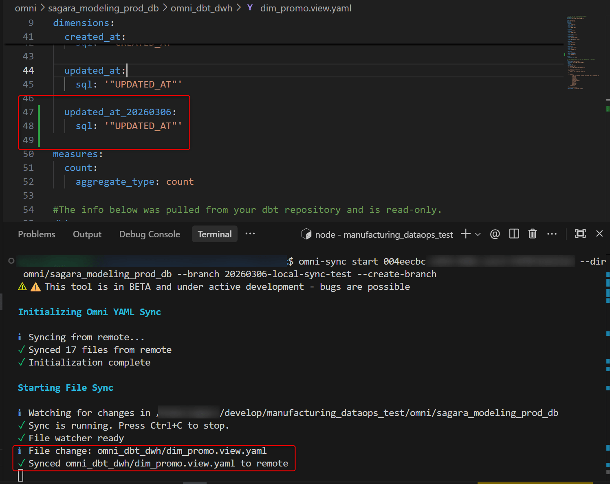Click the @ icon in the terminal toolbar
Viewport: 610px width, 484px height.
point(495,234)
